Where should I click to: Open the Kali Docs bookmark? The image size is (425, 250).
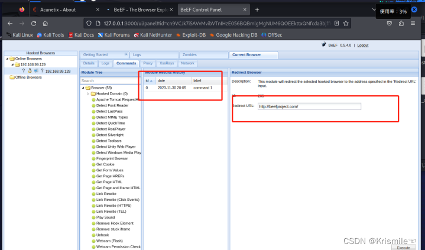[x=81, y=35]
